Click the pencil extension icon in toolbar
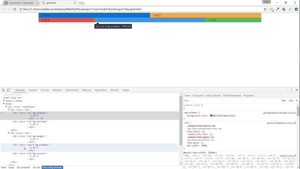Viewport: 300px width, 169px height. coord(290,9)
